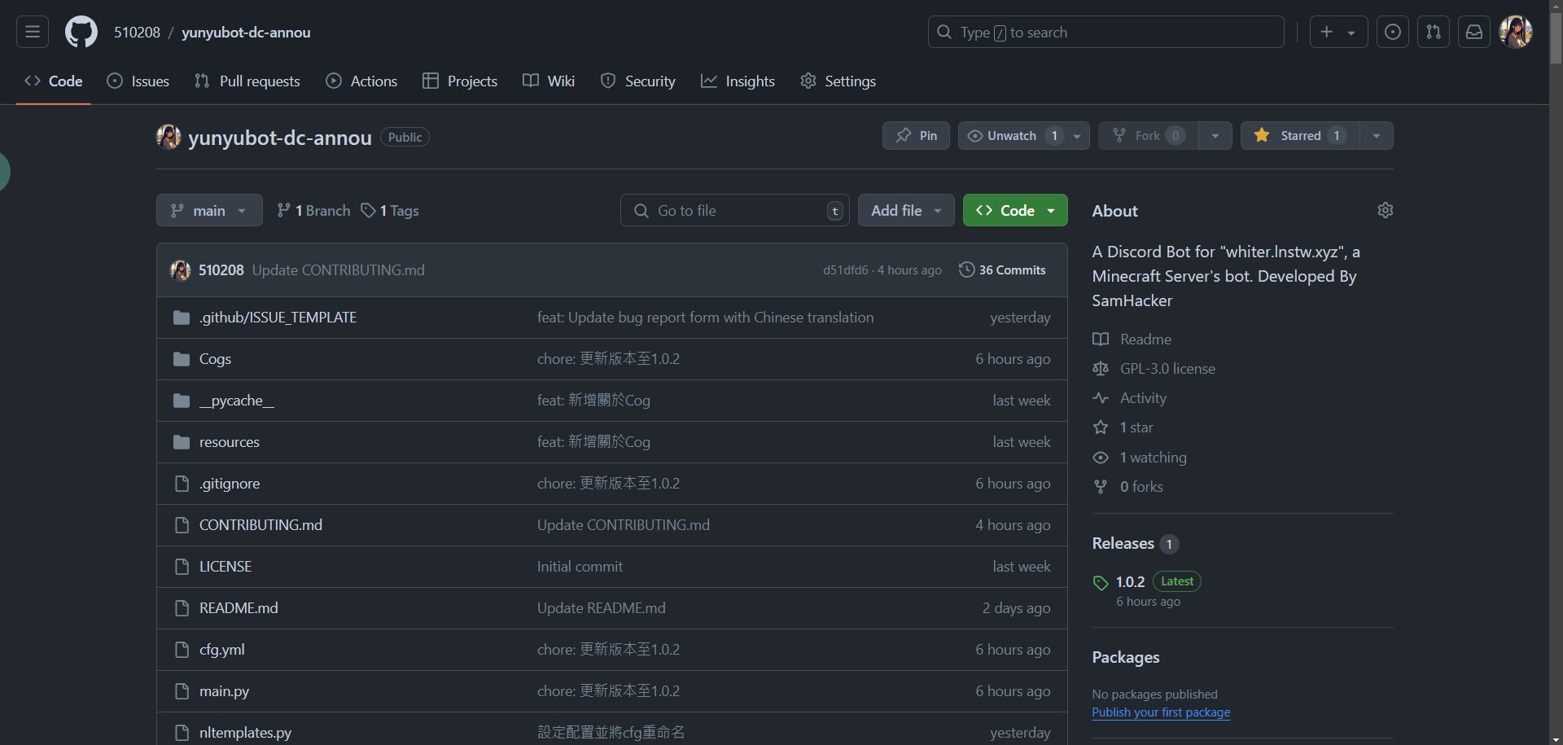This screenshot has width=1563, height=745.
Task: Click the 1.0.2 release tag icon
Action: tap(1101, 583)
